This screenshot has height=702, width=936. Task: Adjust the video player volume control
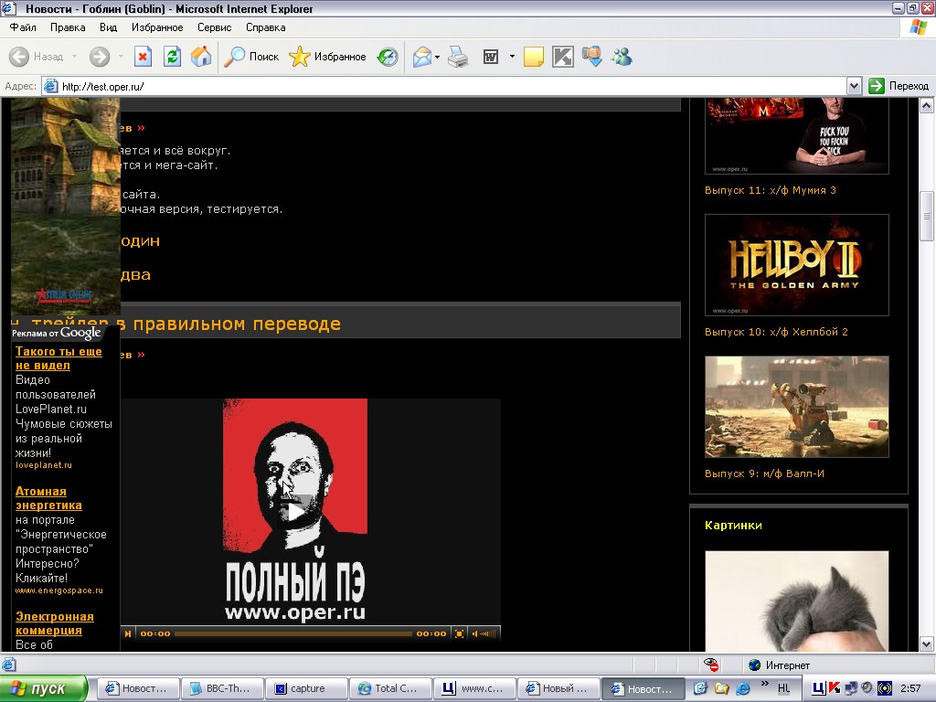(484, 633)
